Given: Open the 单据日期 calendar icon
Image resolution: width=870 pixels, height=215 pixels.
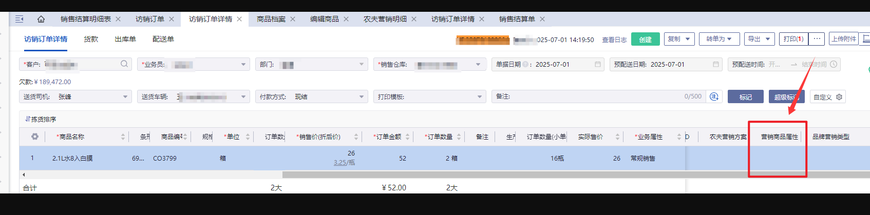Looking at the screenshot, I should pyautogui.click(x=598, y=65).
